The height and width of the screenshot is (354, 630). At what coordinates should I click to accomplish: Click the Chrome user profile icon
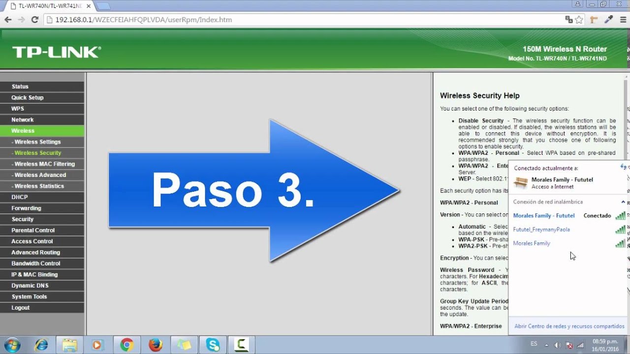(577, 4)
